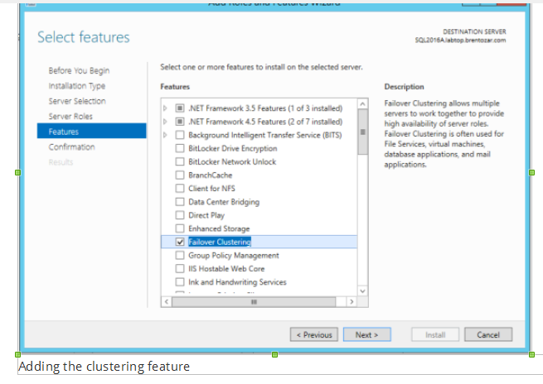The image size is (543, 384).
Task: Open the Server Roles step
Action: coord(70,116)
